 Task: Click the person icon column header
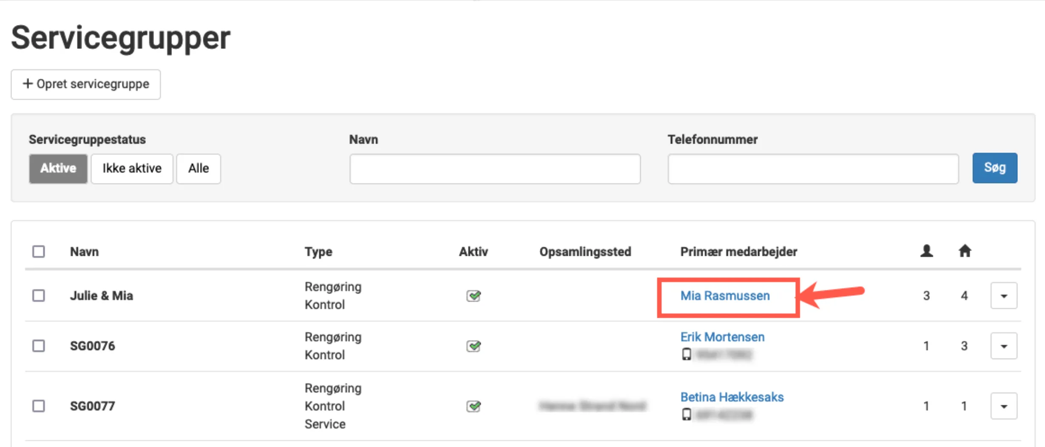(x=926, y=251)
